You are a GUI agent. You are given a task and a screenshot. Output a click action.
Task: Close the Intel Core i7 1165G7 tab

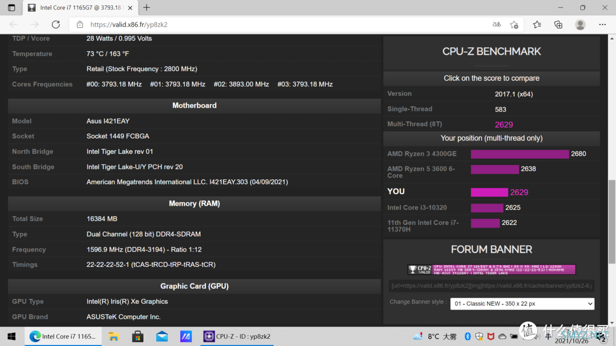(130, 7)
